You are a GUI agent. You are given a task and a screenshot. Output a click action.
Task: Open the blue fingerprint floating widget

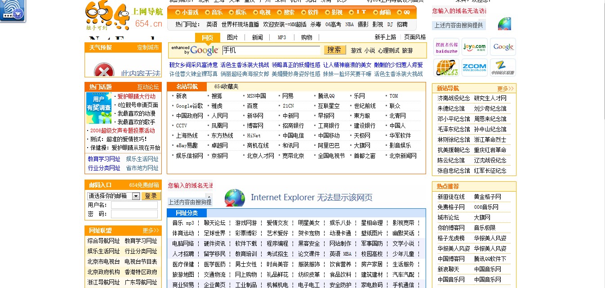click(12, 10)
